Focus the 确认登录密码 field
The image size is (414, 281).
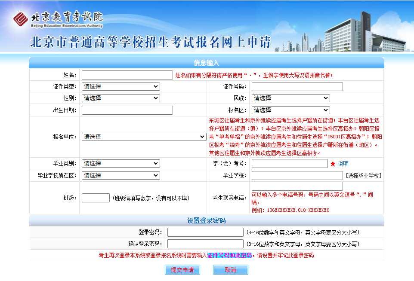(205, 244)
